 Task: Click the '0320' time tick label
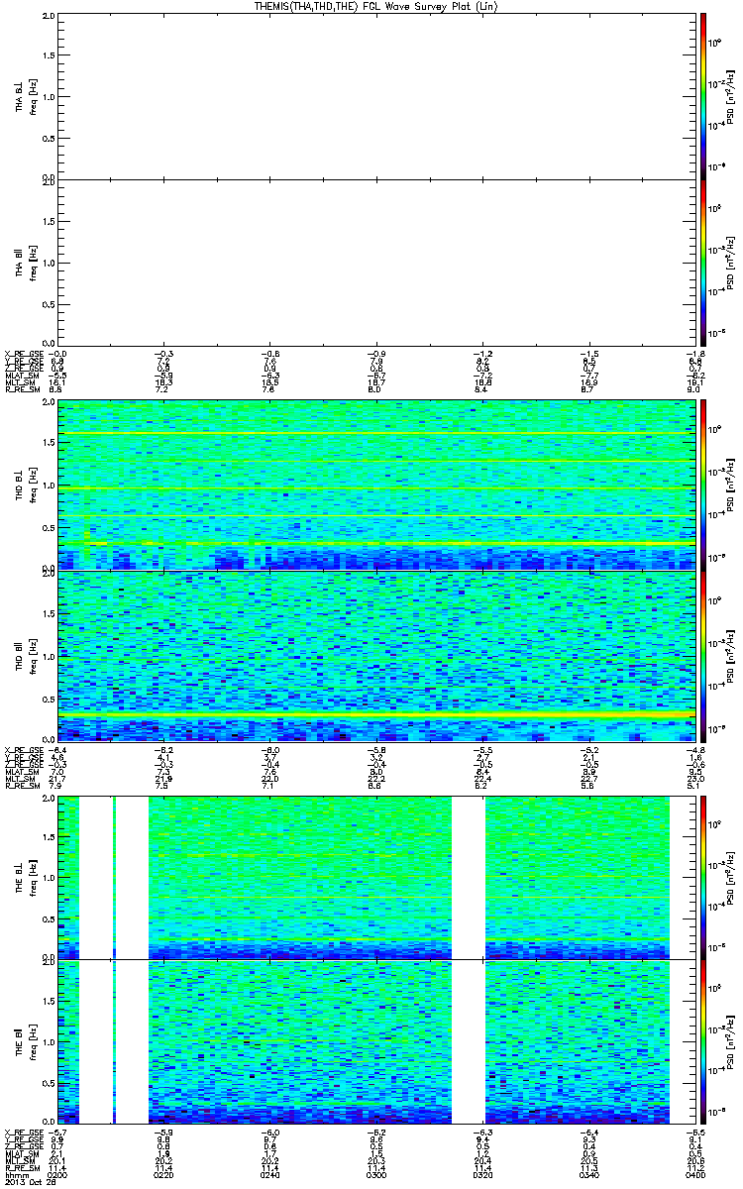[x=483, y=1175]
